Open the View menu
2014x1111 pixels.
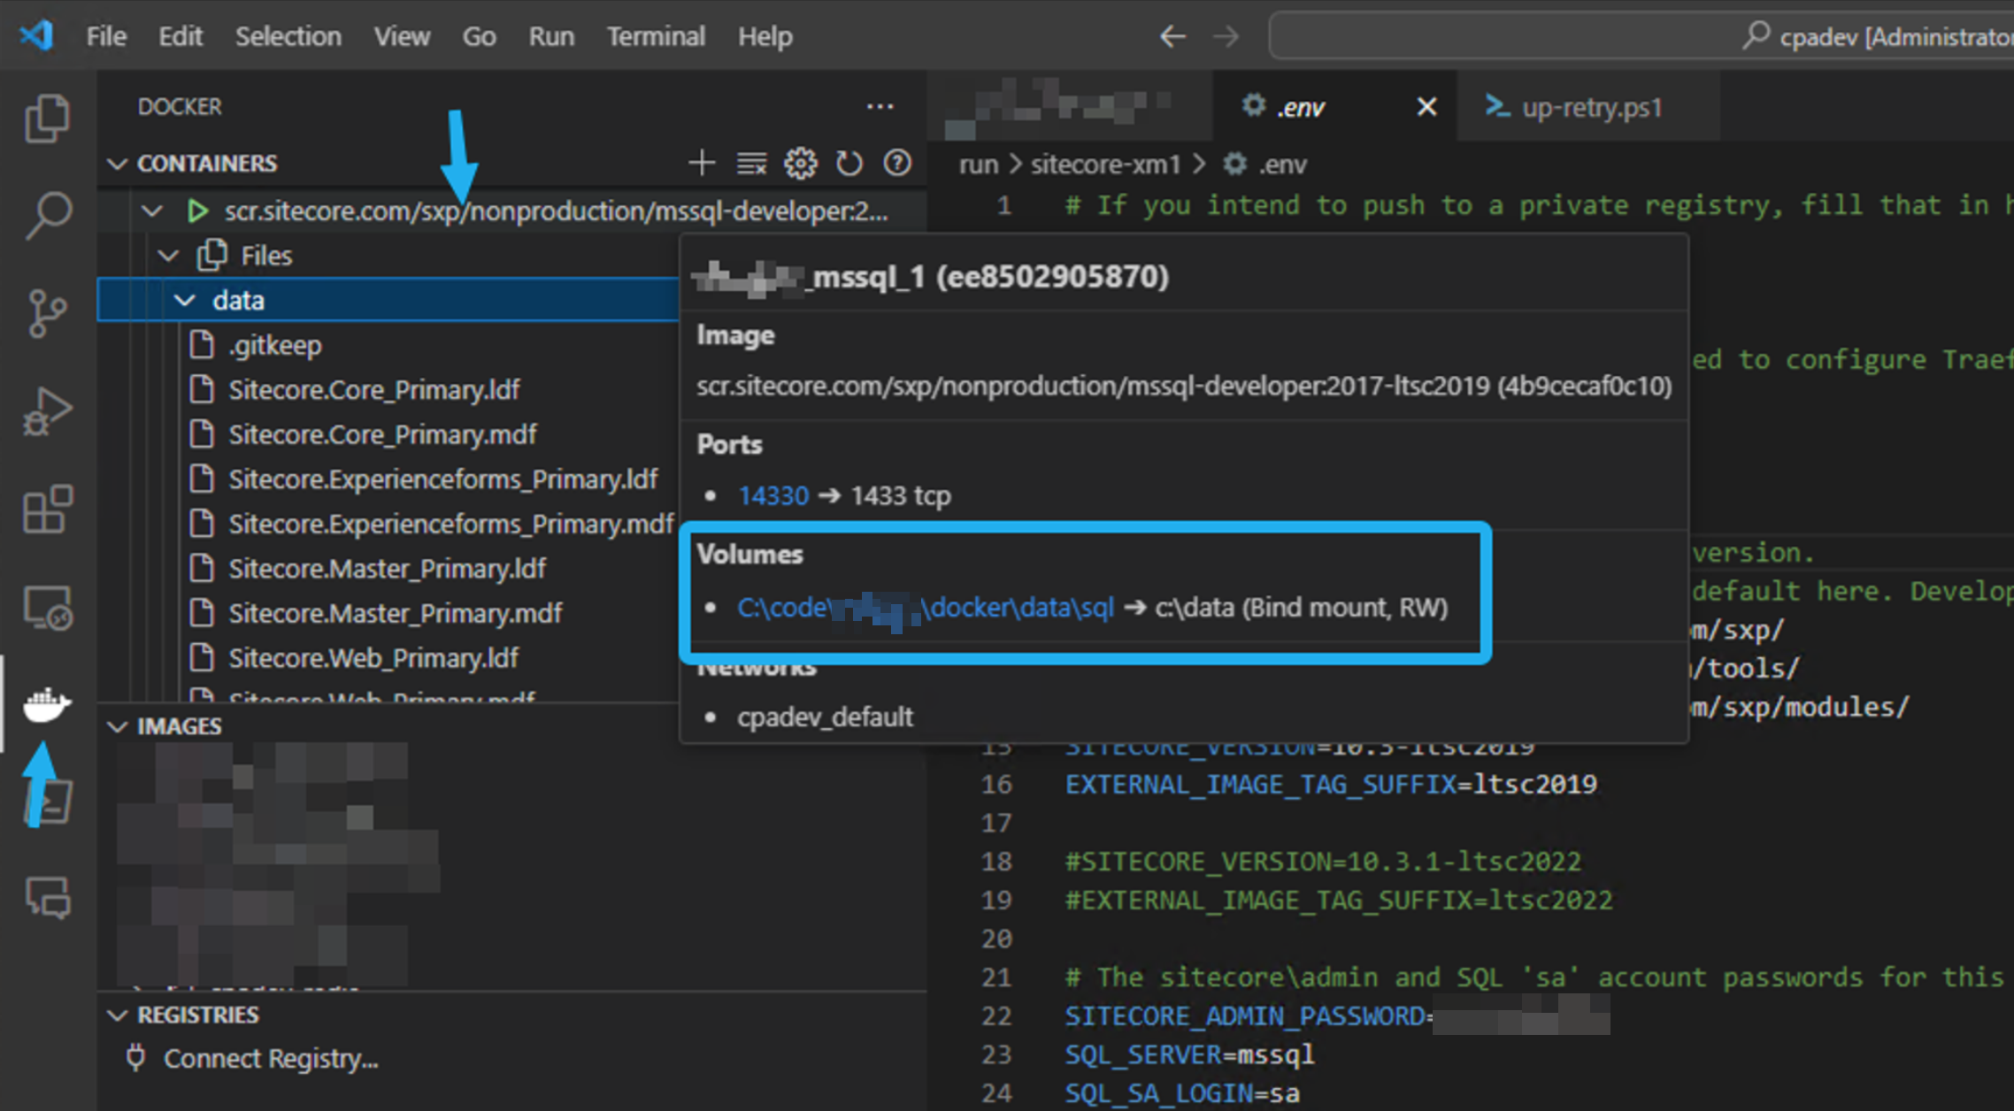(402, 36)
